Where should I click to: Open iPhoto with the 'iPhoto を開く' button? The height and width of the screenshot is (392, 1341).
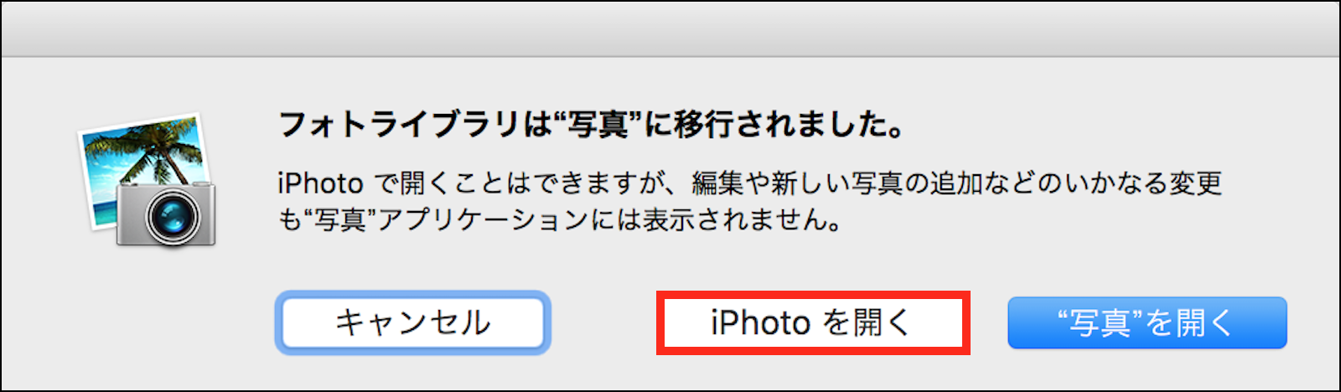pyautogui.click(x=812, y=322)
